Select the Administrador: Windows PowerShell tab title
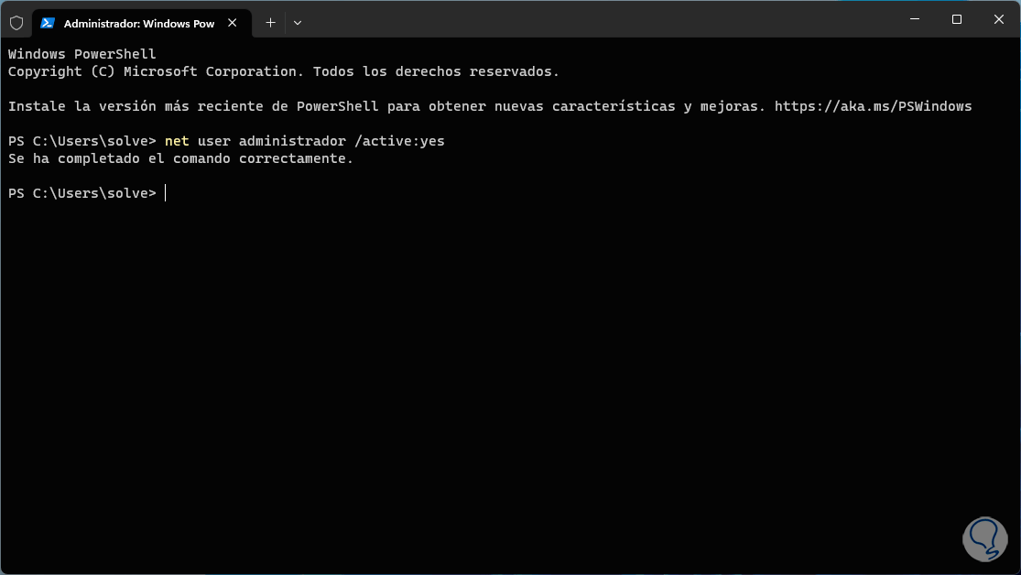 tap(139, 23)
